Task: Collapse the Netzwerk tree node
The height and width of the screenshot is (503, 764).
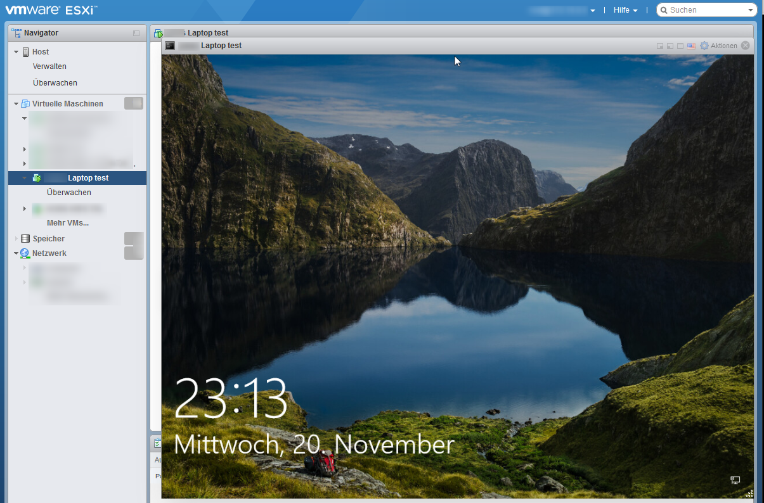Action: coord(16,253)
